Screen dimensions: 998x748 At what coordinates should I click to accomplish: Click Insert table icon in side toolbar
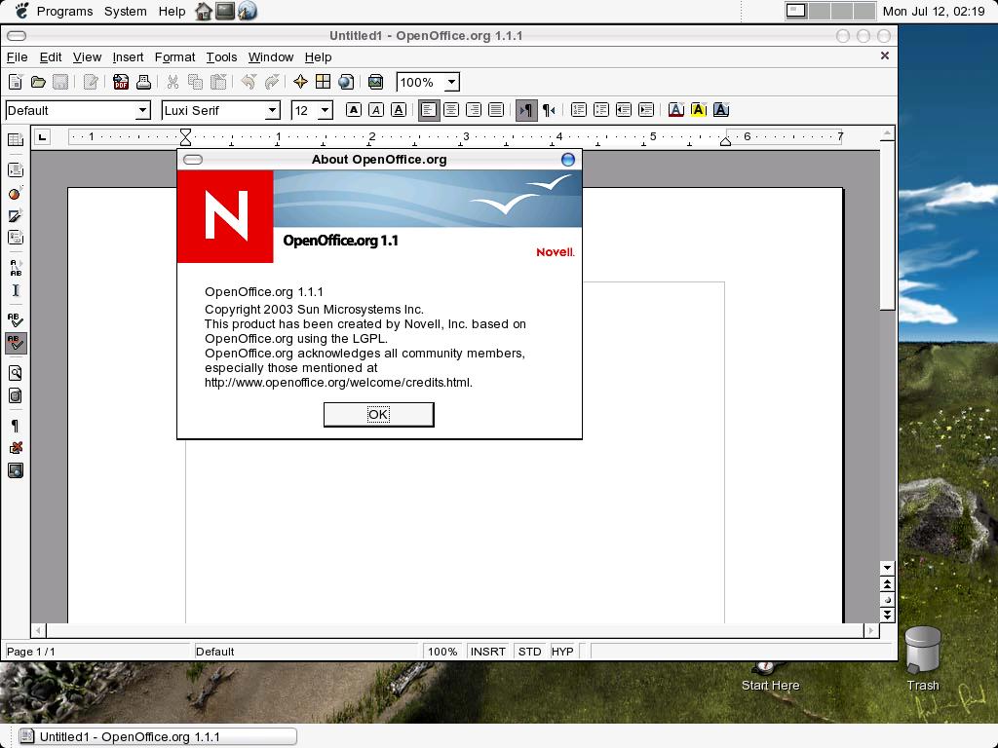[16, 140]
